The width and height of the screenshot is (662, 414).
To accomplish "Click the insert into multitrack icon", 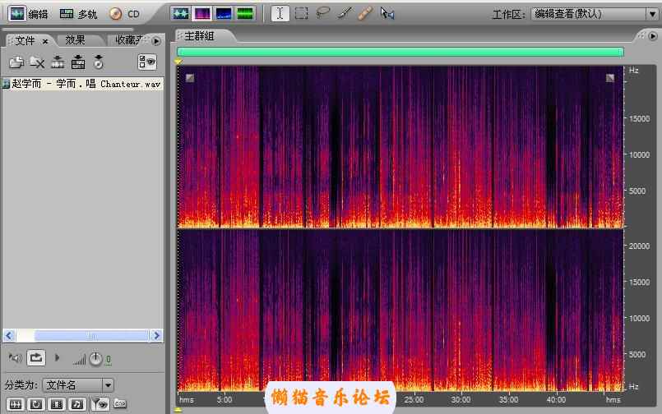I will click(78, 62).
